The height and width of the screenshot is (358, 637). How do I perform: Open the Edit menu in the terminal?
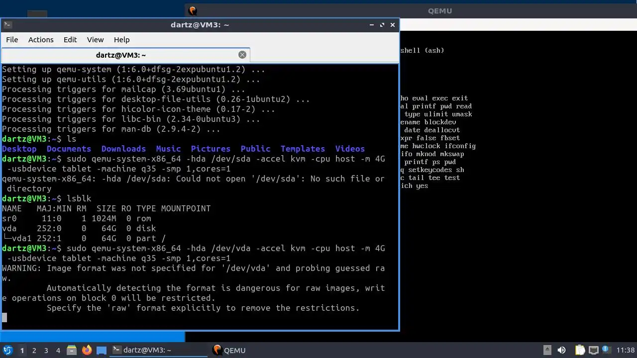[x=70, y=40]
